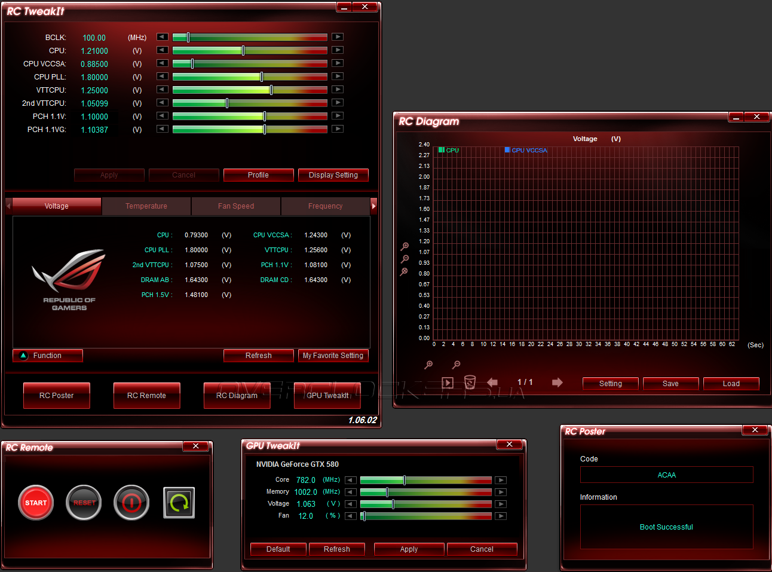This screenshot has height=572, width=772.
Task: Zoom in the RC Diagram time axis
Action: tap(428, 365)
